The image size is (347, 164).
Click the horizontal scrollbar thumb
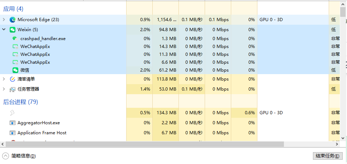click(143, 144)
